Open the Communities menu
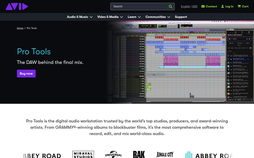254x158 pixels. tap(158, 17)
